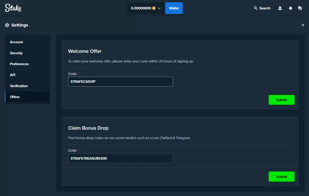Open the Preferences tab
309x196 pixels.
[27, 64]
